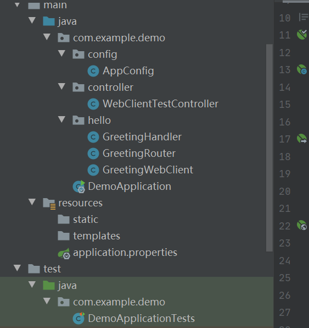
Task: Select the GreetingWebClient class
Action: (x=148, y=170)
